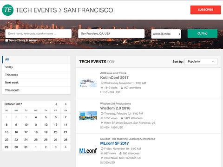Click the San Francisco, CA, USA location field
Viewport: 223px width, 167px height.
(x=111, y=33)
